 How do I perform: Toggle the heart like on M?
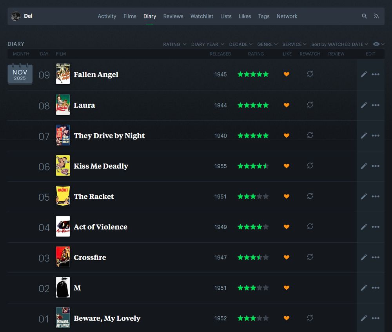(287, 288)
